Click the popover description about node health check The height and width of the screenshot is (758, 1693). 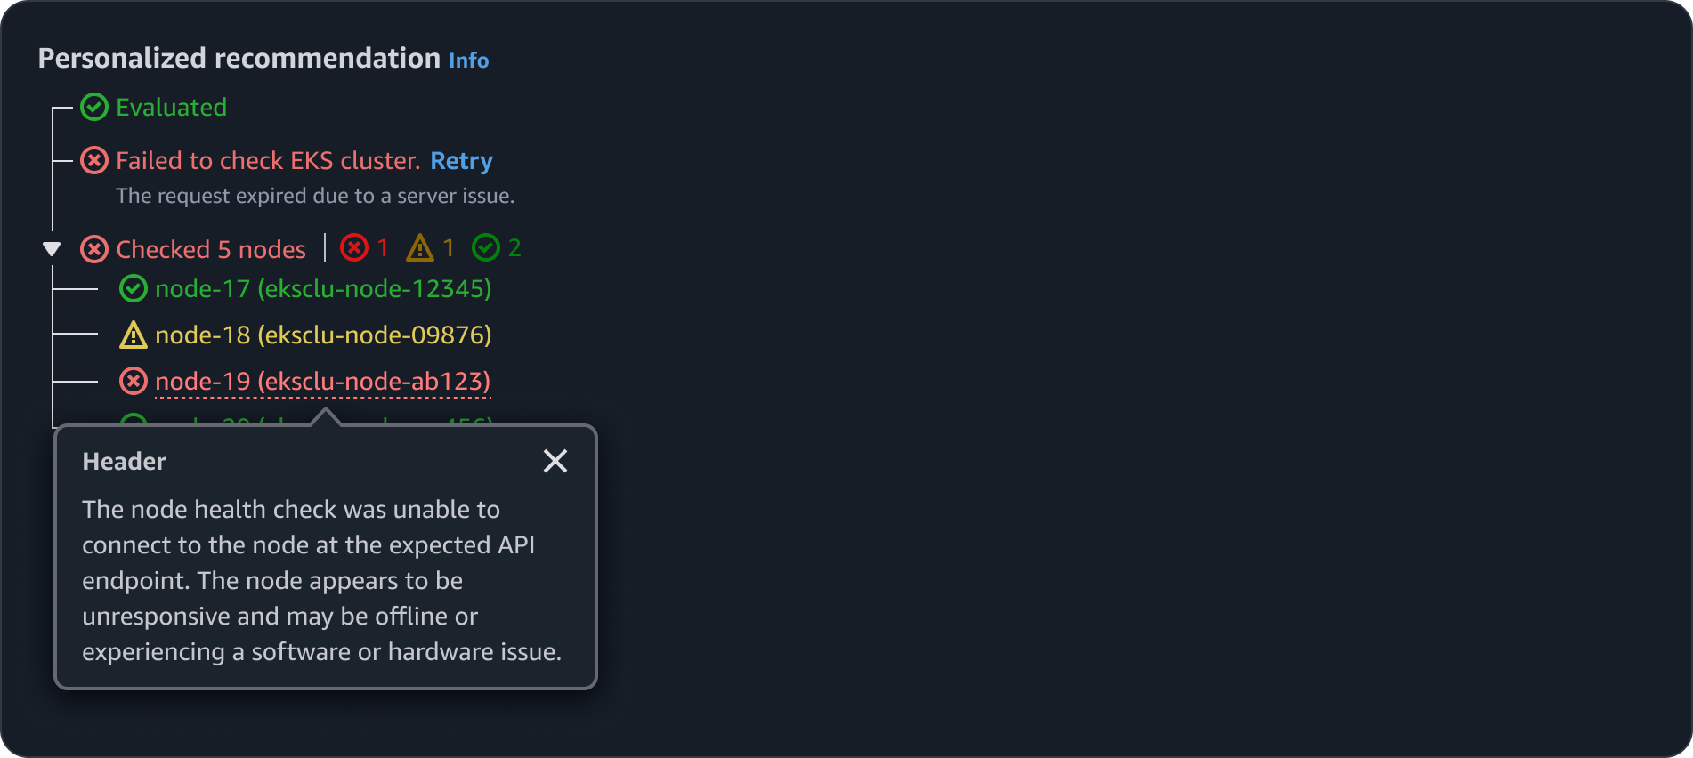pos(321,580)
